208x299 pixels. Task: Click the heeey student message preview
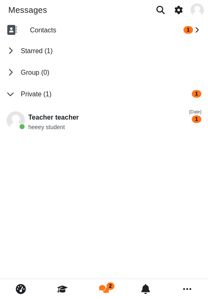click(47, 127)
